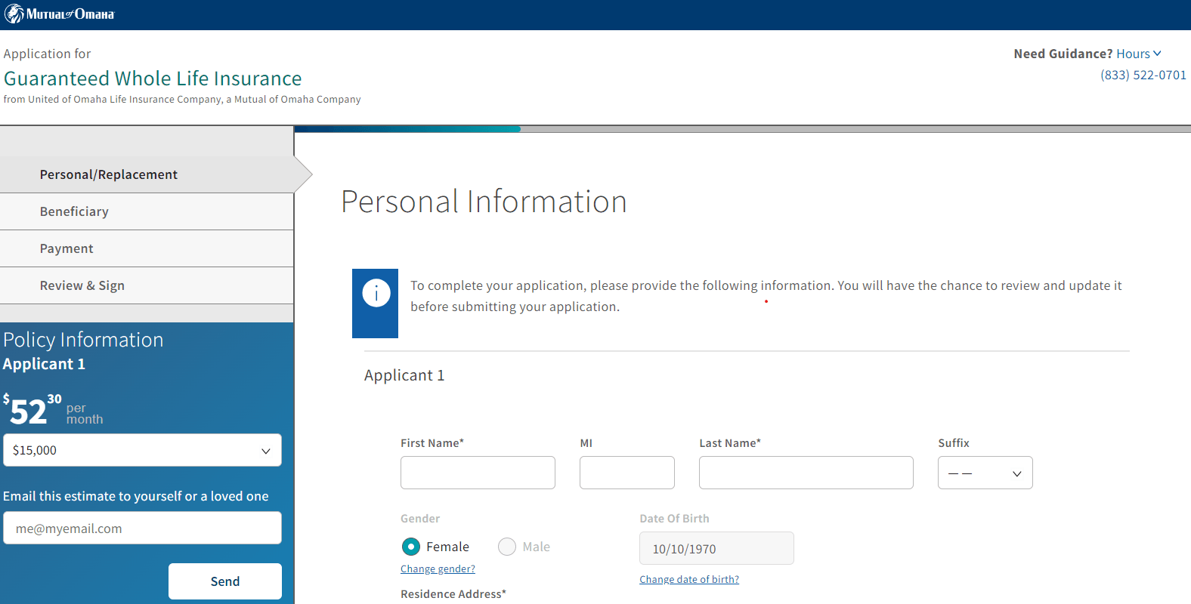The width and height of the screenshot is (1191, 604).
Task: Expand the Need Guidance Hours chevron
Action: pos(1156,54)
